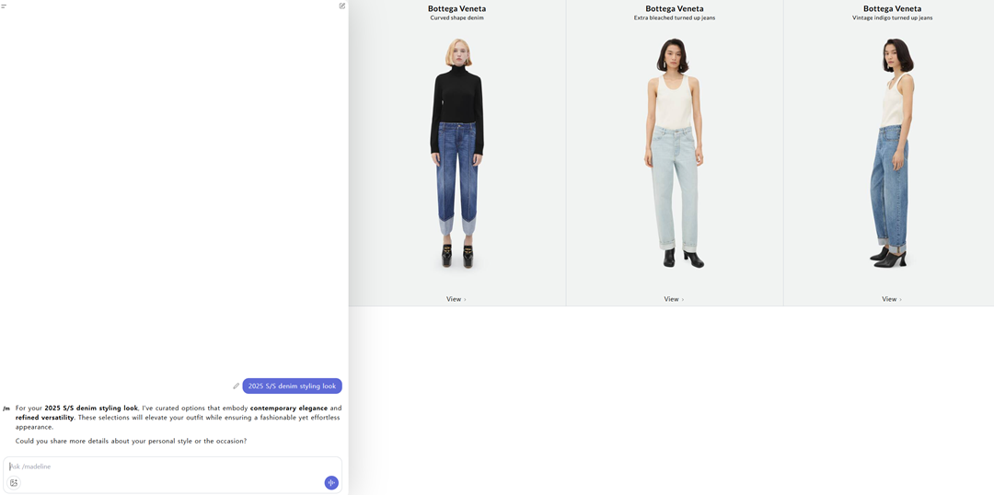Open the '2025 S/S denim styling look' message bubble
This screenshot has height=495, width=994.
click(x=293, y=386)
